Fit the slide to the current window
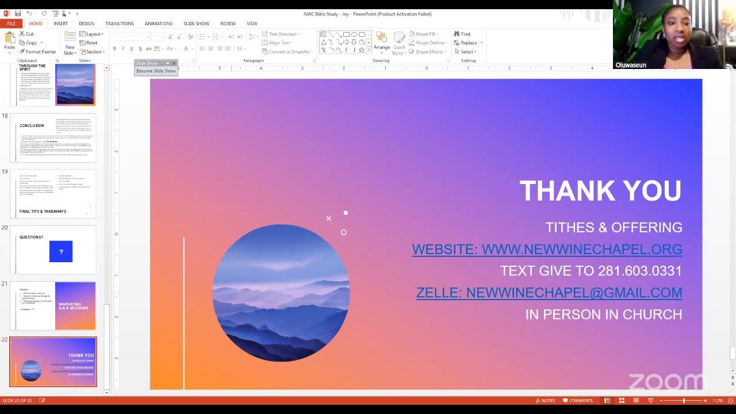This screenshot has width=736, height=414. (x=731, y=400)
